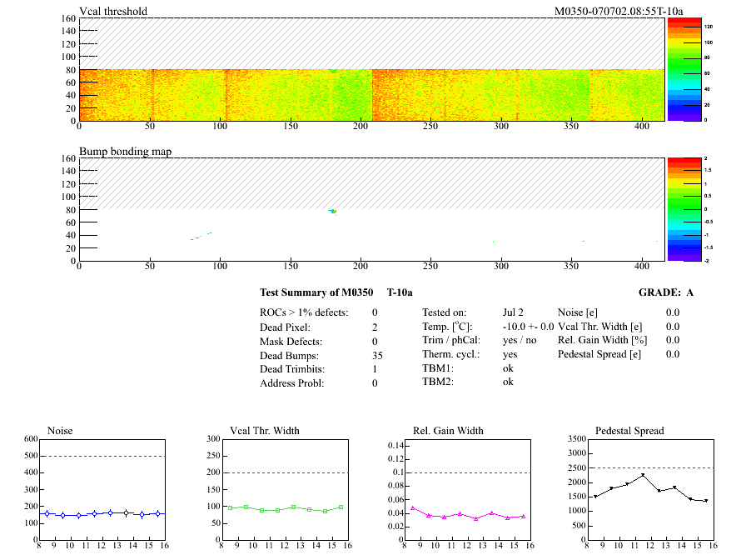Click the Dead Bumps value 35
The image size is (746, 560).
pyautogui.click(x=377, y=354)
